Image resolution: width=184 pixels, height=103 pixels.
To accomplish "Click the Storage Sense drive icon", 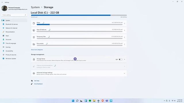I will pos(34,60).
